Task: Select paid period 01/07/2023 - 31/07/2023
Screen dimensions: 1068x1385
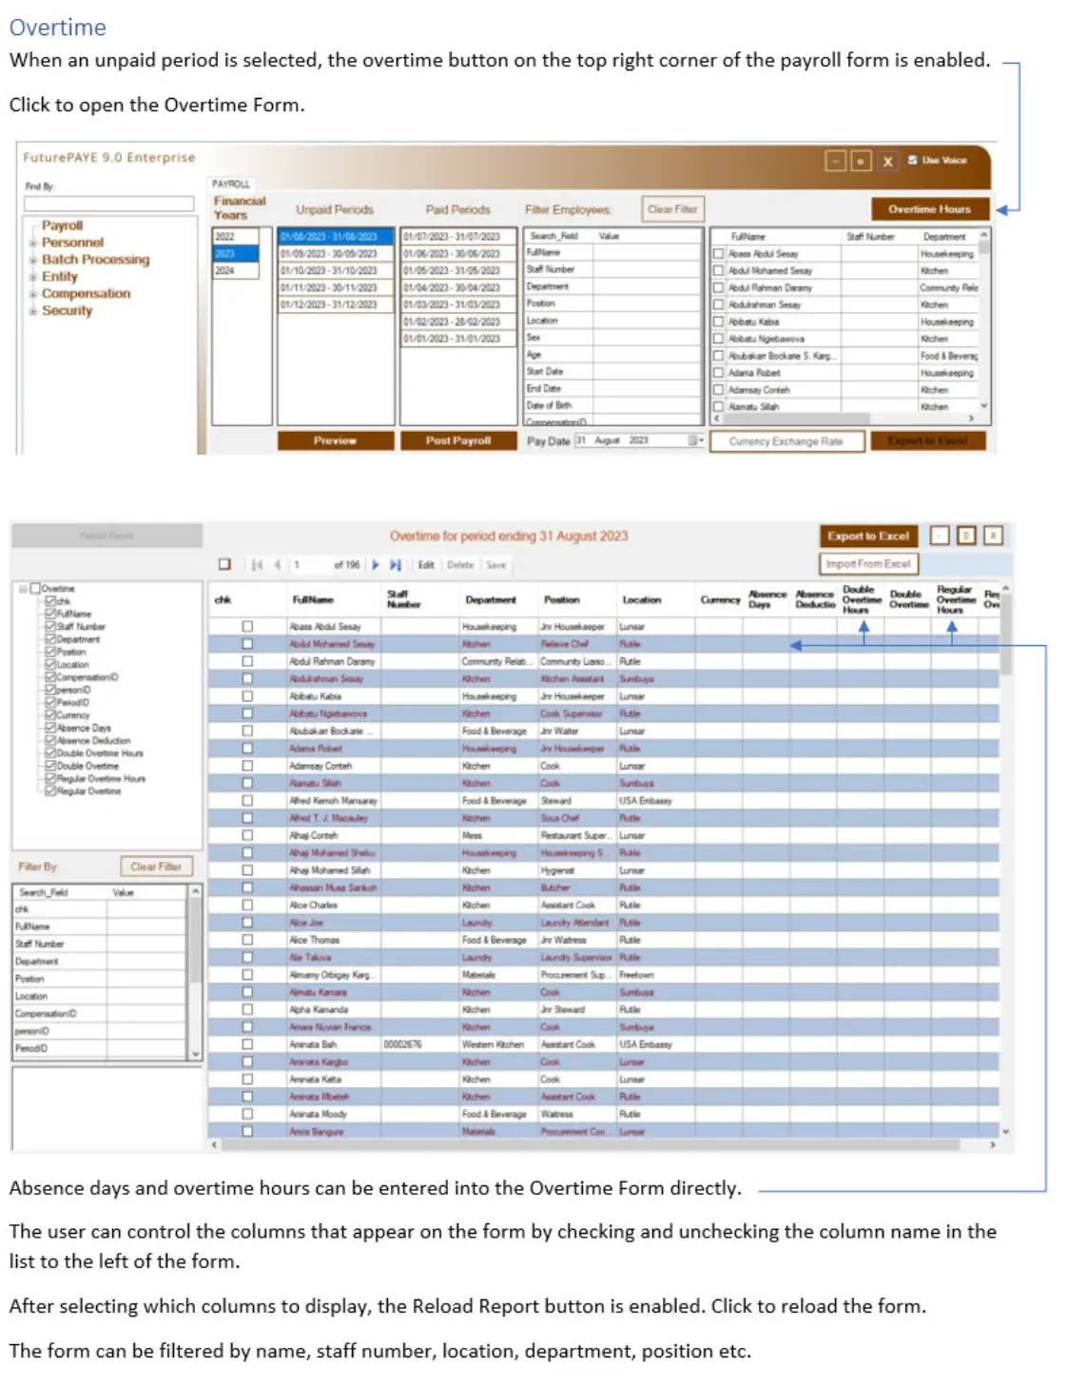Action: (458, 237)
